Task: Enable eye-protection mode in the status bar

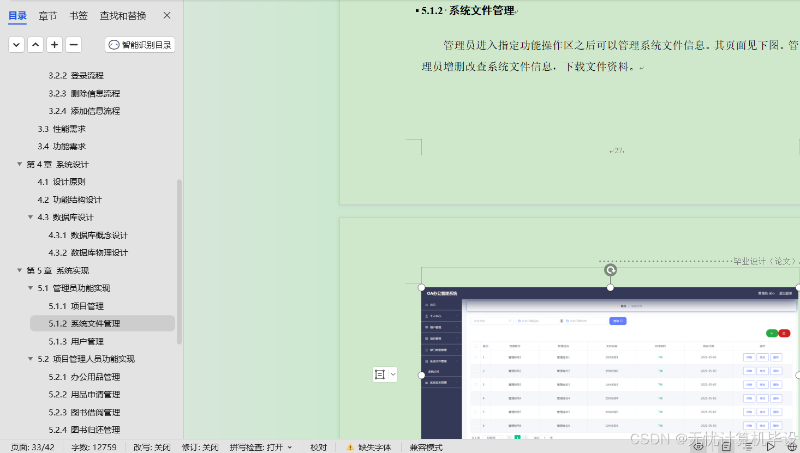Action: click(698, 446)
